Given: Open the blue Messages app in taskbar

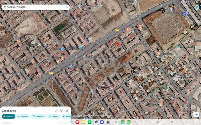Looking at the screenshot, I should point(96,122).
